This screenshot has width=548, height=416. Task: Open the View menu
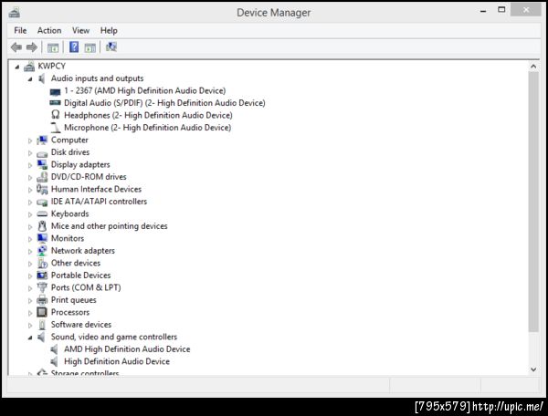80,31
